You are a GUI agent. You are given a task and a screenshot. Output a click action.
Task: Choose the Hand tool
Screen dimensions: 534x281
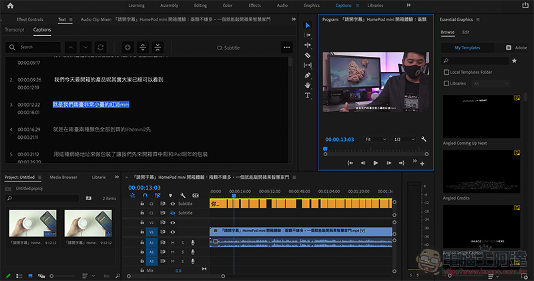(308, 85)
